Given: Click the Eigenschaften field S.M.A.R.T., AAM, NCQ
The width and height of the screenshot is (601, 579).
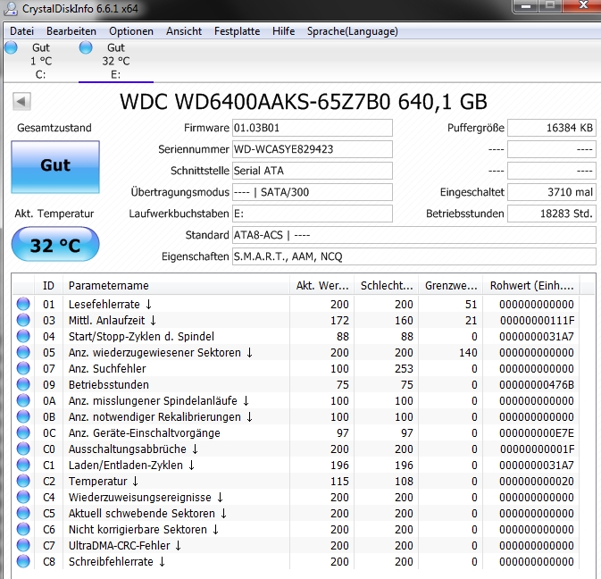Looking at the screenshot, I should click(414, 256).
